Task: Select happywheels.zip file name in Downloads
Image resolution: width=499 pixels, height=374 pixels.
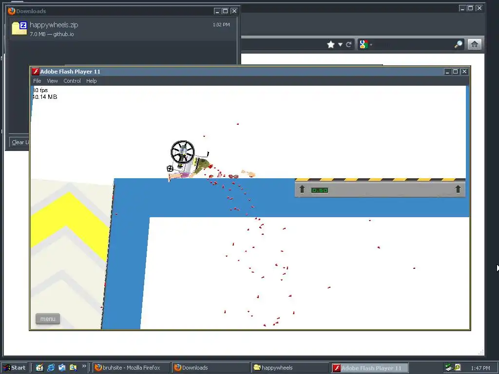Action: [54, 25]
